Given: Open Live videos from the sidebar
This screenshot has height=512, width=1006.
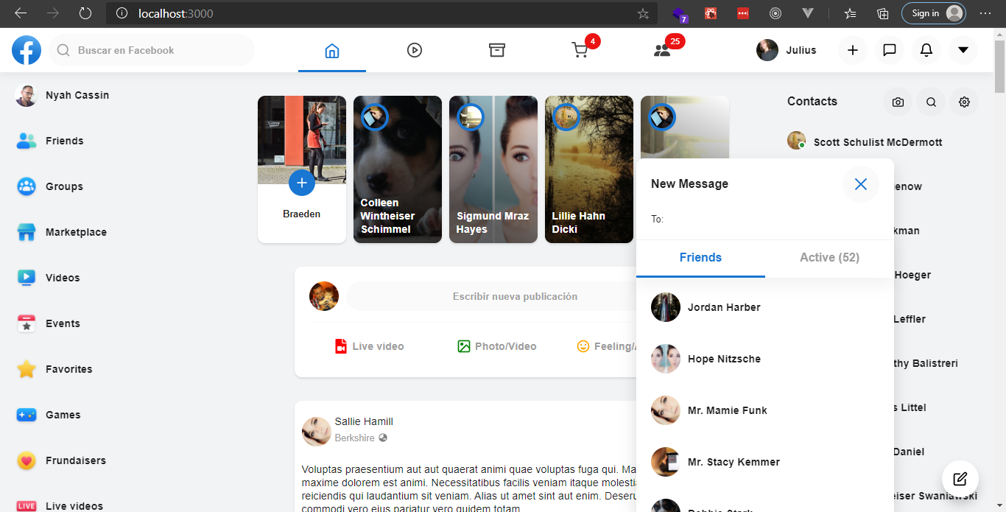Looking at the screenshot, I should pos(60,506).
